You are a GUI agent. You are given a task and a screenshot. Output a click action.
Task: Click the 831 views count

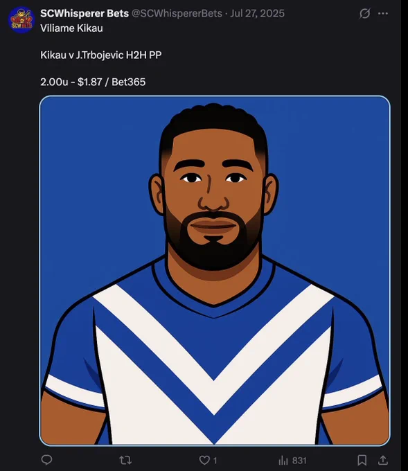299,461
